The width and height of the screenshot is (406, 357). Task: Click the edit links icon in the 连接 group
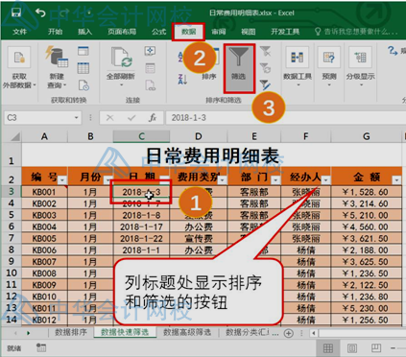coord(150,85)
